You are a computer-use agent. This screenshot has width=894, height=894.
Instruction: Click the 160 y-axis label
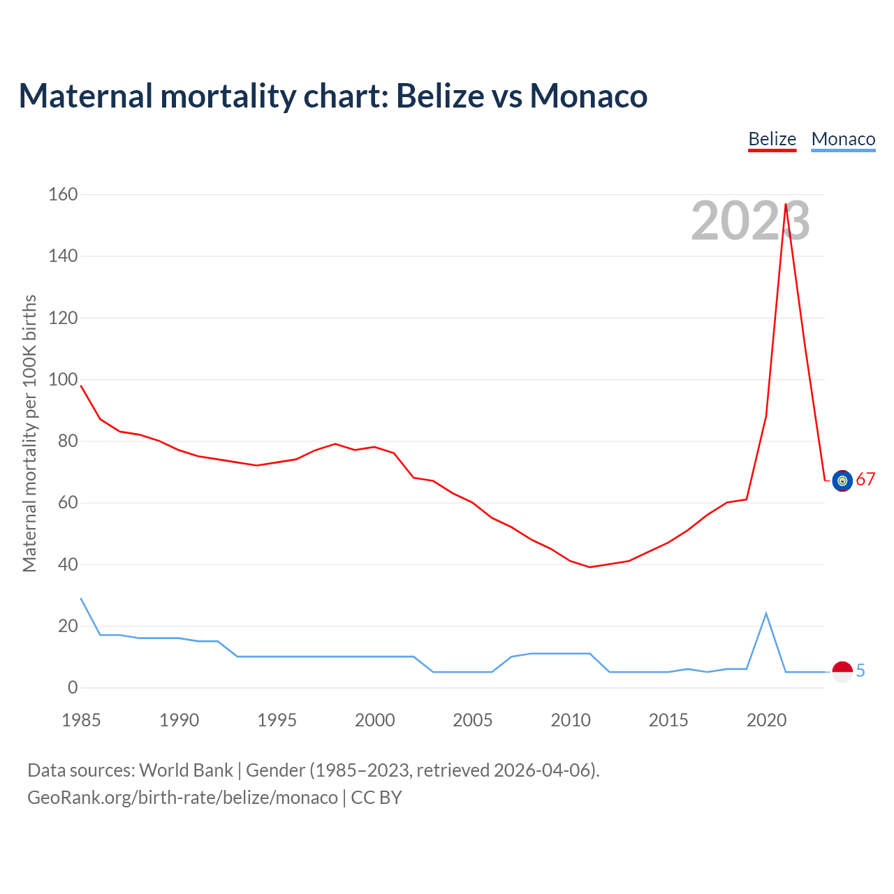click(x=63, y=194)
